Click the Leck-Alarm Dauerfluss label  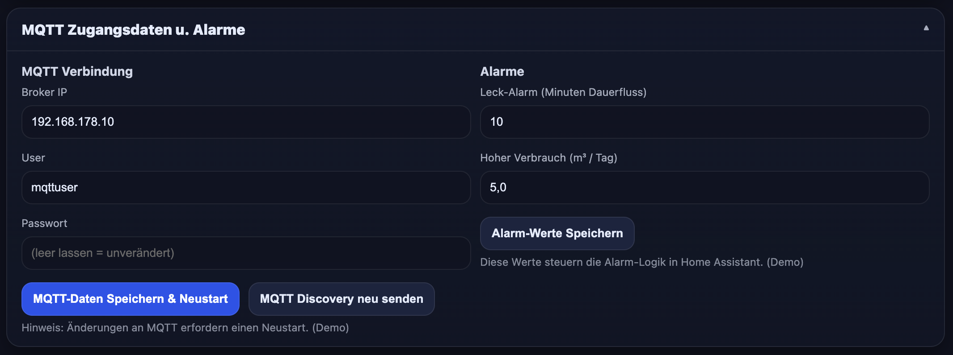(x=564, y=92)
